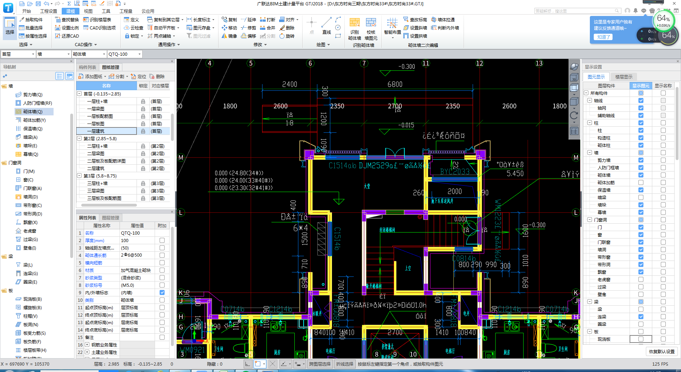Click the 知道了 button in tip popup
The height and width of the screenshot is (372, 681).
pyautogui.click(x=603, y=37)
